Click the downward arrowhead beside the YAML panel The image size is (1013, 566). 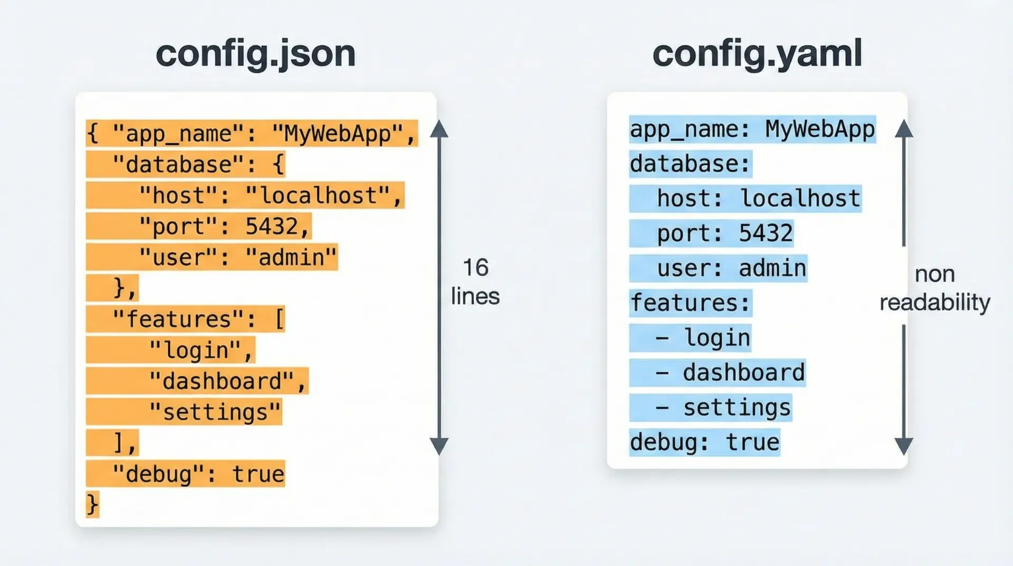click(x=904, y=447)
